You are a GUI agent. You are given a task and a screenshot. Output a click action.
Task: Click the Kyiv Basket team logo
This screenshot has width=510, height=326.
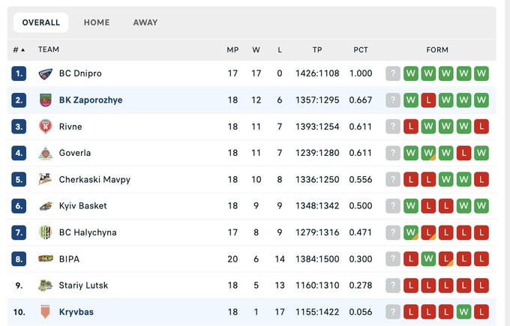[46, 206]
